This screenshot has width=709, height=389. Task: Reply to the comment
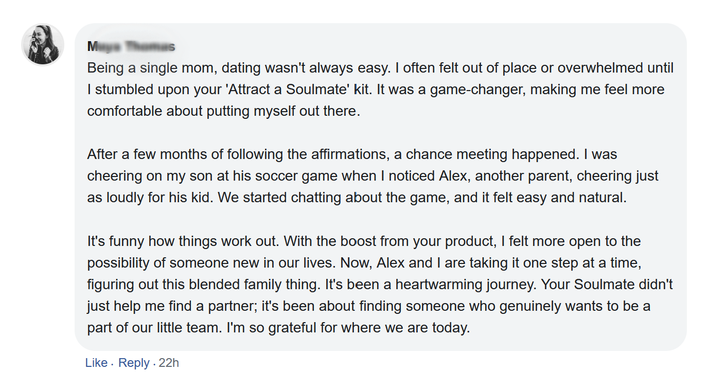134,363
